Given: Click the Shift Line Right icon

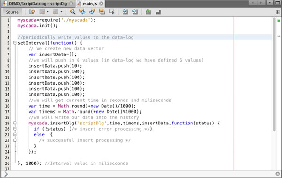Looking at the screenshot, I should click(135, 12).
